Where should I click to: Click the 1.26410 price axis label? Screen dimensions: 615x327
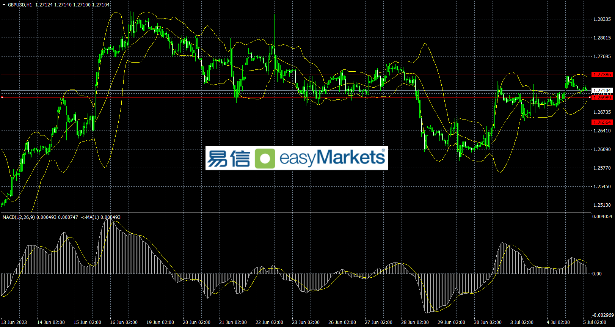602,131
